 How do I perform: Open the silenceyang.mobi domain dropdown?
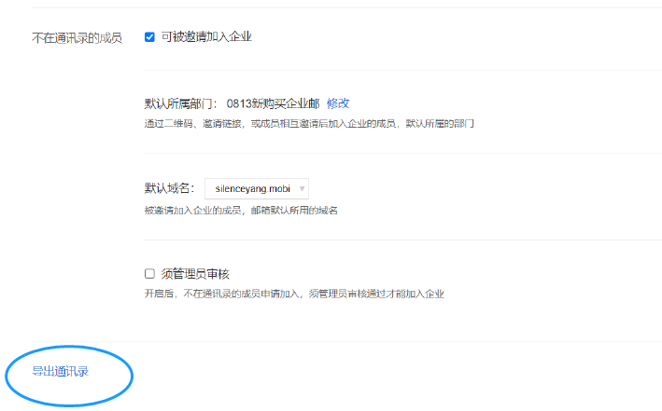coord(257,188)
